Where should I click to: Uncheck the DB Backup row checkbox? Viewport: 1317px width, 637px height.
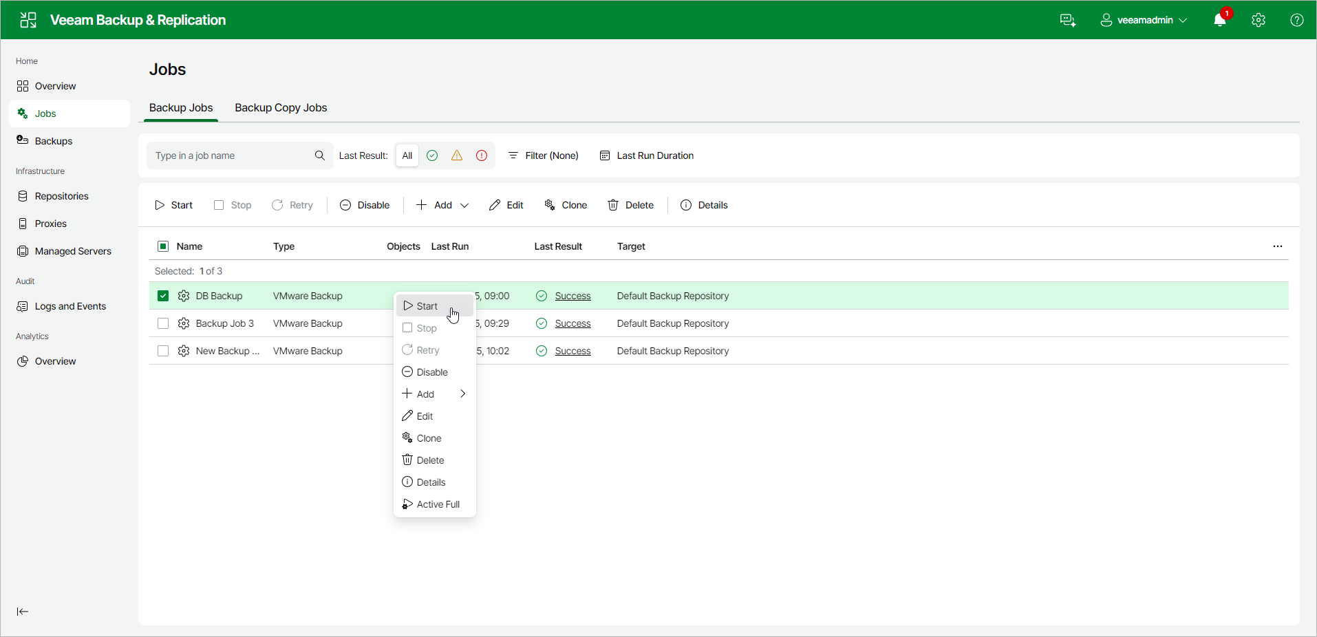click(x=163, y=296)
